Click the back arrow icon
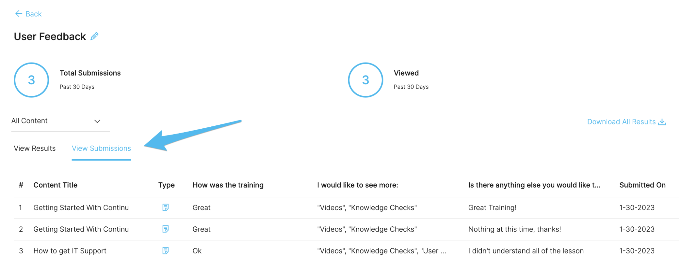Image resolution: width=697 pixels, height=271 pixels. pos(19,14)
